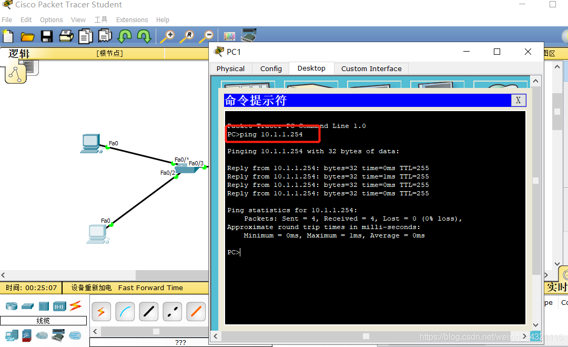Click the Paste icon in toolbar

105,36
